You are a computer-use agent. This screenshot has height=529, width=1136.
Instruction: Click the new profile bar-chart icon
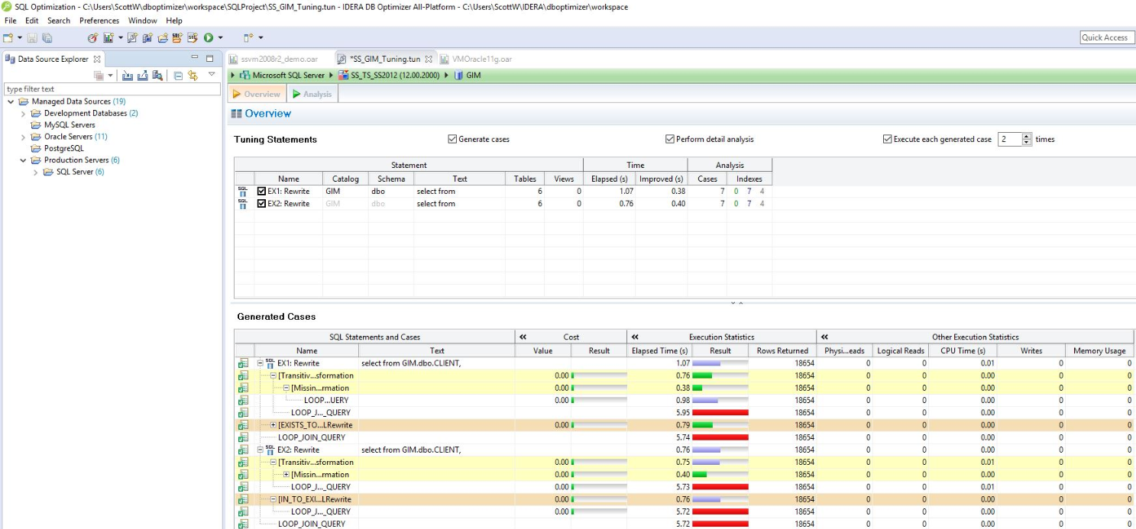108,37
